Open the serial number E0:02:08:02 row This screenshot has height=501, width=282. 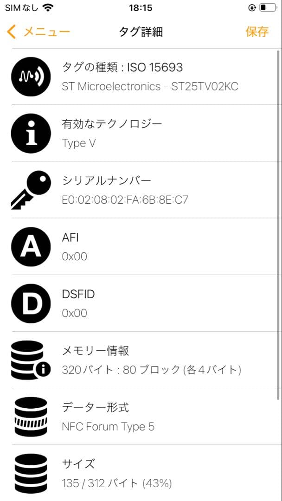153,189
